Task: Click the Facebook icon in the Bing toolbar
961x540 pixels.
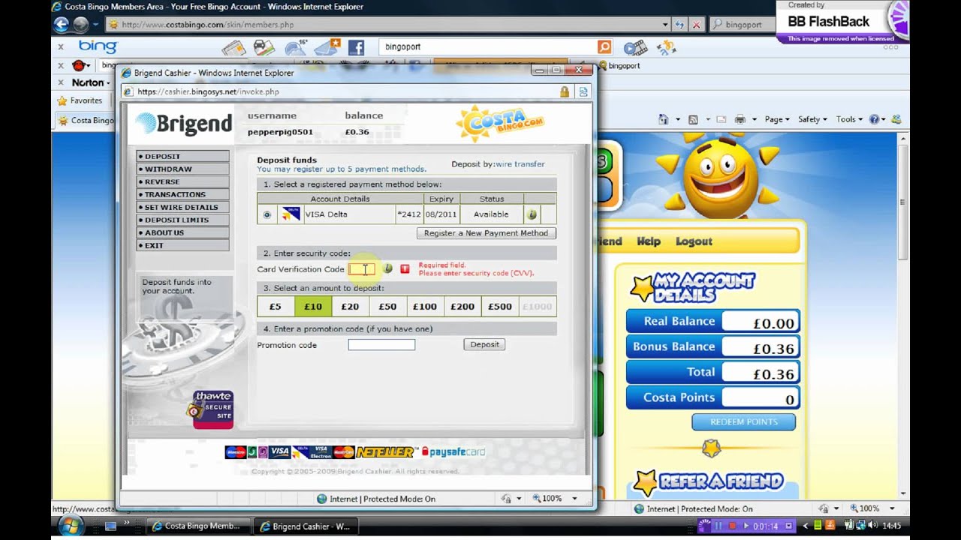Action: (x=356, y=47)
